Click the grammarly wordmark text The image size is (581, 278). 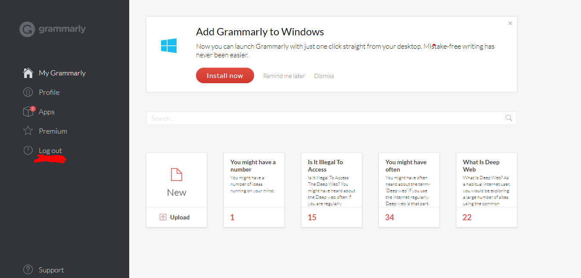(x=62, y=29)
